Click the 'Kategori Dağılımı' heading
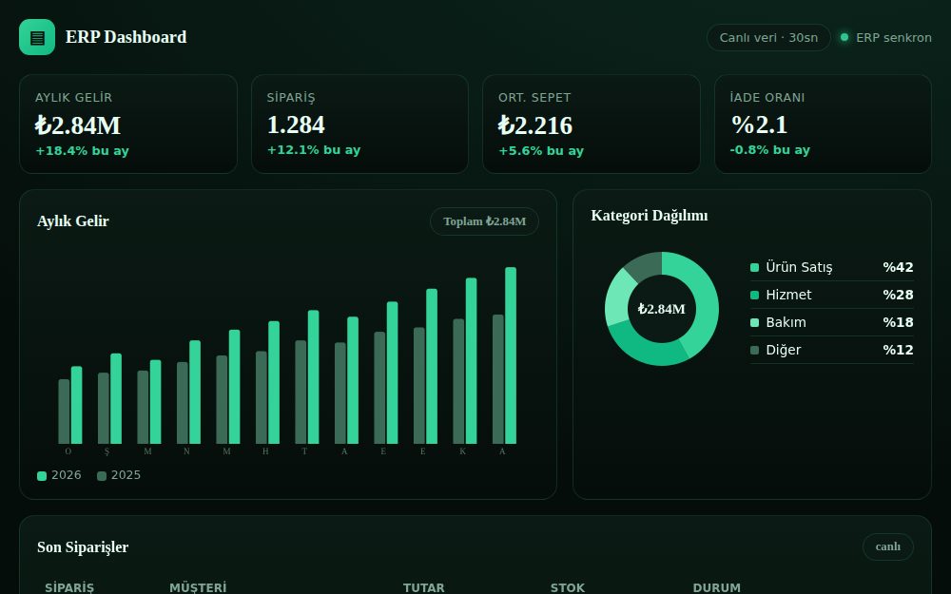 pos(649,216)
